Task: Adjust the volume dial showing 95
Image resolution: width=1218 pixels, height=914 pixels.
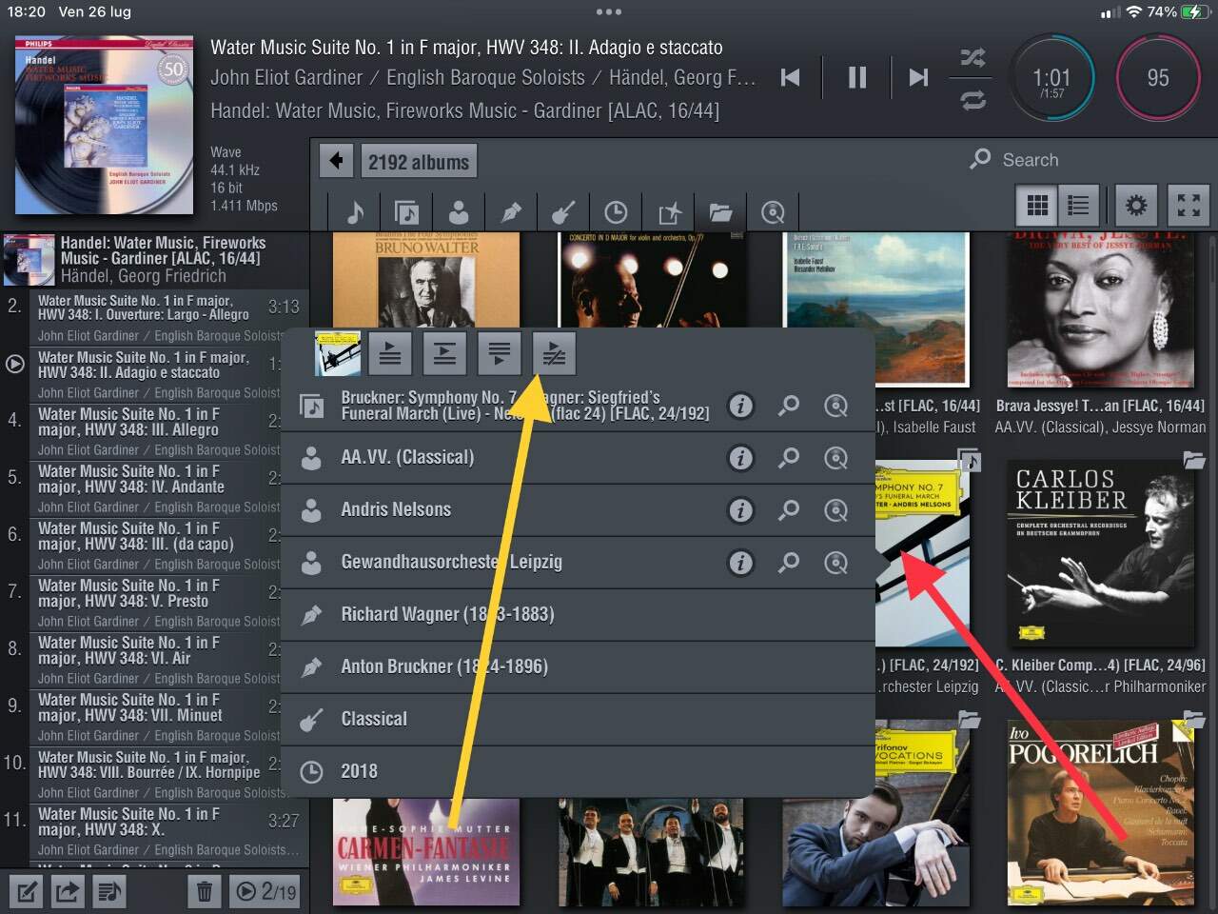Action: pos(1158,78)
